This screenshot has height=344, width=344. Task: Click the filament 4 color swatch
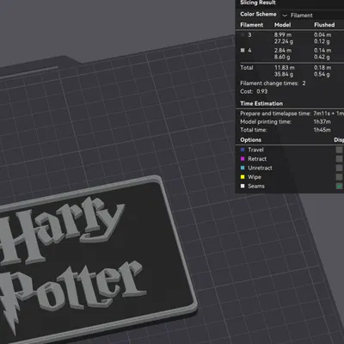pyautogui.click(x=243, y=51)
